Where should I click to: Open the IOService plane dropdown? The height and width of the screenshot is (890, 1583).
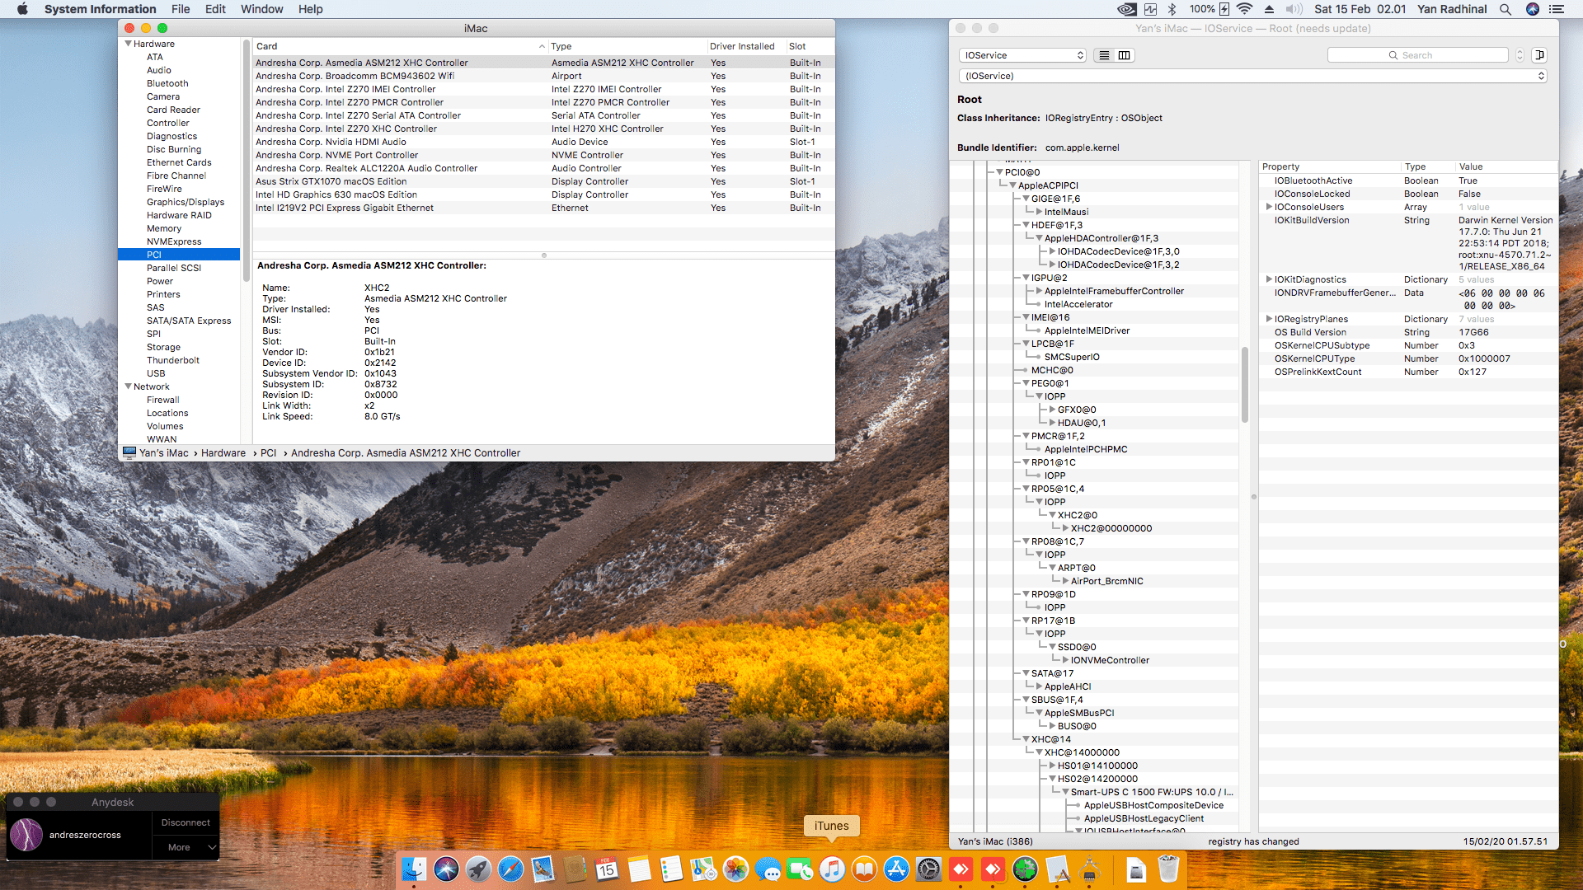pyautogui.click(x=1023, y=55)
